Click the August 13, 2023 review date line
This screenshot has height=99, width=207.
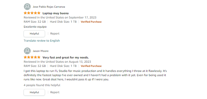coord(57,62)
